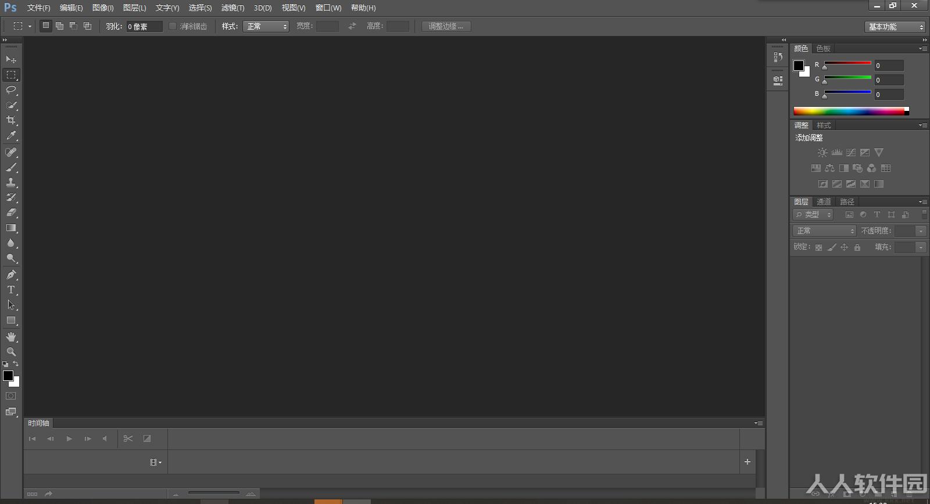
Task: Select the Move tool
Action: [x=11, y=59]
